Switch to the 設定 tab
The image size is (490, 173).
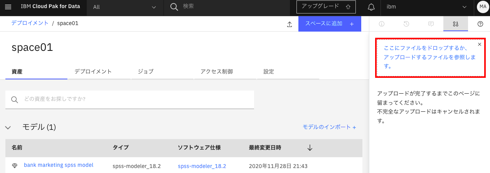(x=288, y=72)
